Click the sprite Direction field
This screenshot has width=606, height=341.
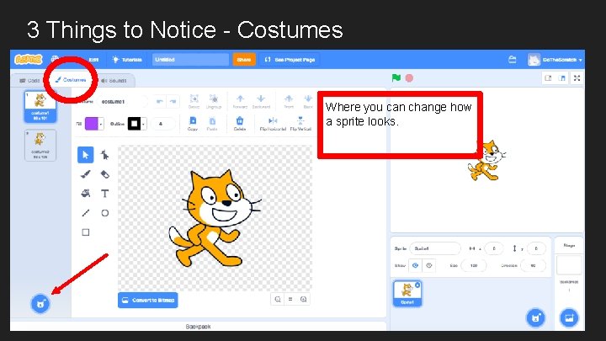[x=533, y=265]
